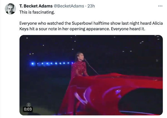The width and height of the screenshot is (167, 118).
Task: Click the 0:03 video duration badge
Action: click(x=28, y=109)
